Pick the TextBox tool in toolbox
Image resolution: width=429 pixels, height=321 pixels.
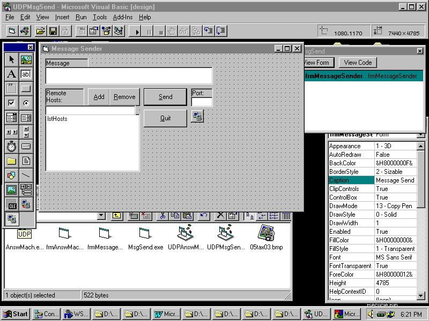(x=26, y=74)
